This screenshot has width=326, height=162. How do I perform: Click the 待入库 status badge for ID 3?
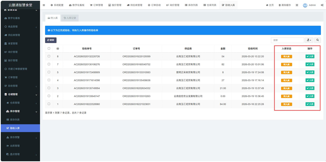pos(287,88)
